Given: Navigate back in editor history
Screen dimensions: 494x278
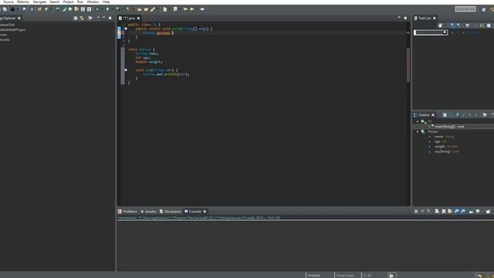Looking at the screenshot, I should (191, 9).
